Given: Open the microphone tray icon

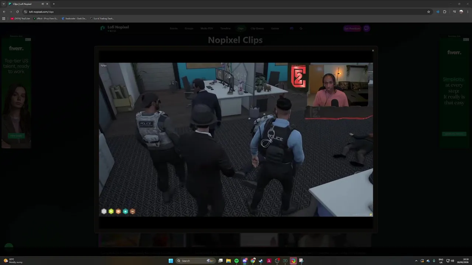Looking at the screenshot, I should point(434,261).
